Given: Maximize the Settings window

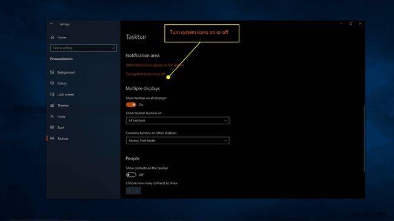Looking at the screenshot, I should pos(351,24).
